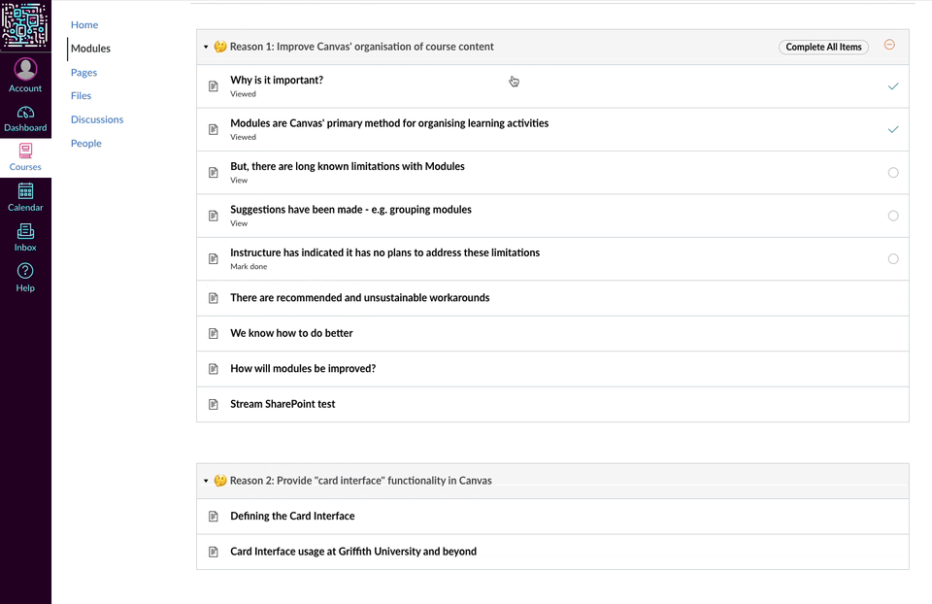Click the institution logo at top left
Screen dimensions: 932x604
click(x=25, y=25)
